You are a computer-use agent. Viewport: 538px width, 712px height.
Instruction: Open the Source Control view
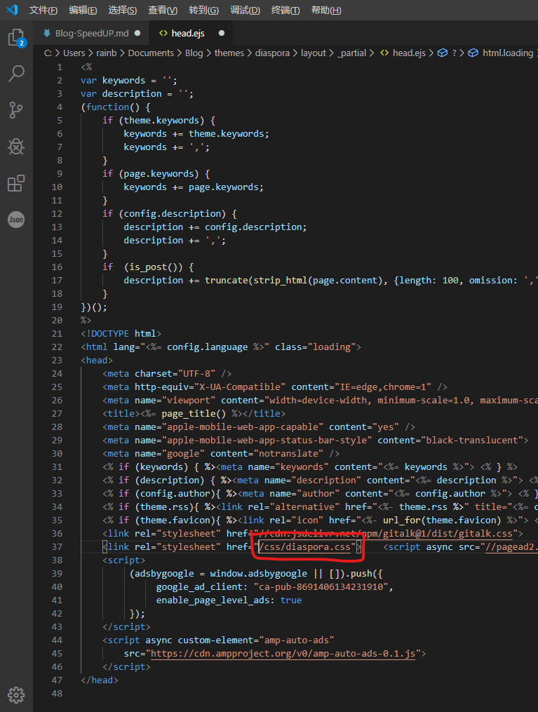point(16,109)
